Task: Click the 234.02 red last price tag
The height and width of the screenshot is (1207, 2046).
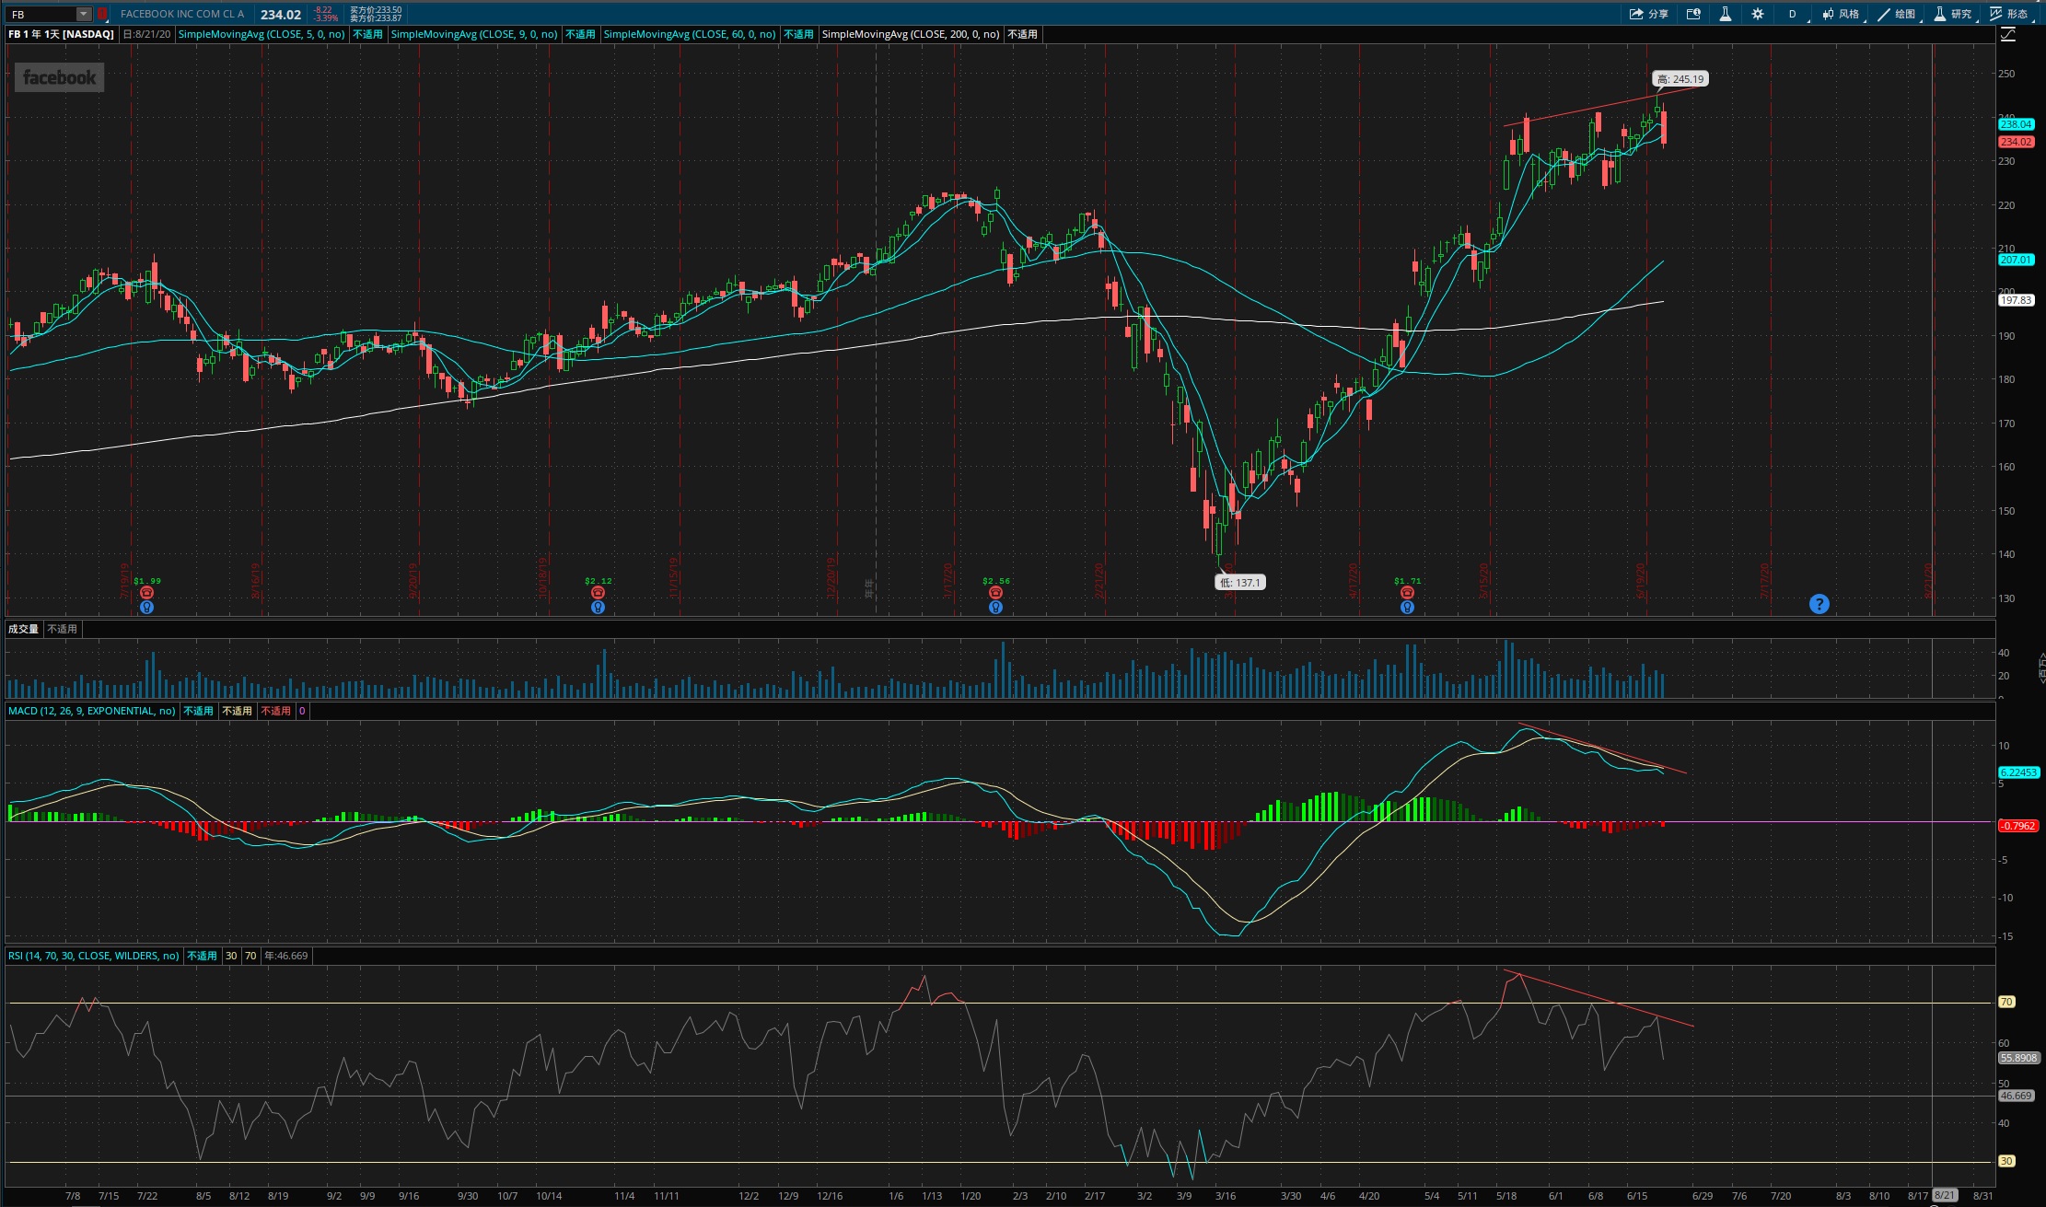Action: [2016, 142]
